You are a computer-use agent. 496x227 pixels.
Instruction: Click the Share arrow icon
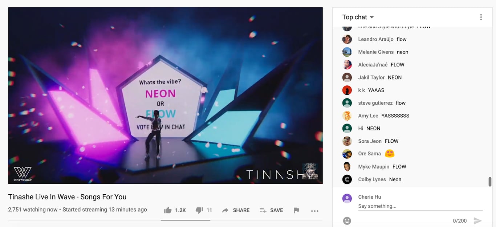225,210
